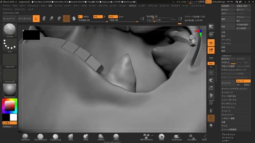Select the ClayBuildup brush

click(56, 137)
